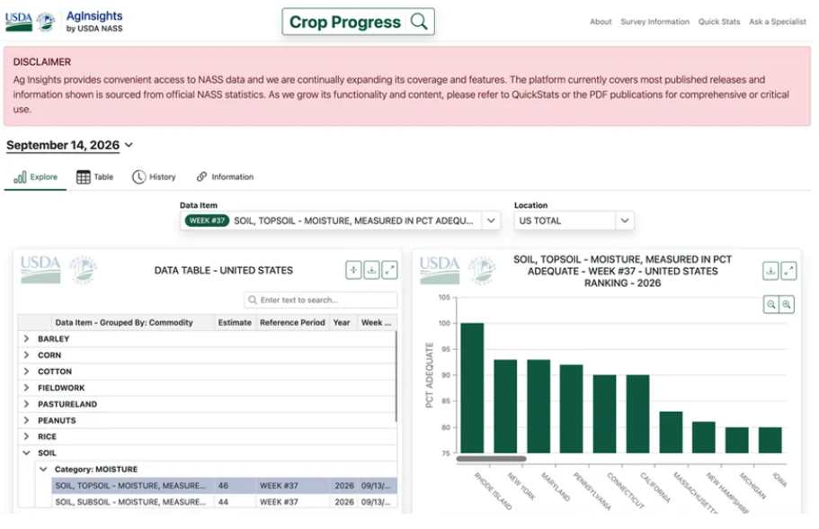Viewport: 819px width, 529px height.
Task: Download the ranking chart
Action: (770, 271)
